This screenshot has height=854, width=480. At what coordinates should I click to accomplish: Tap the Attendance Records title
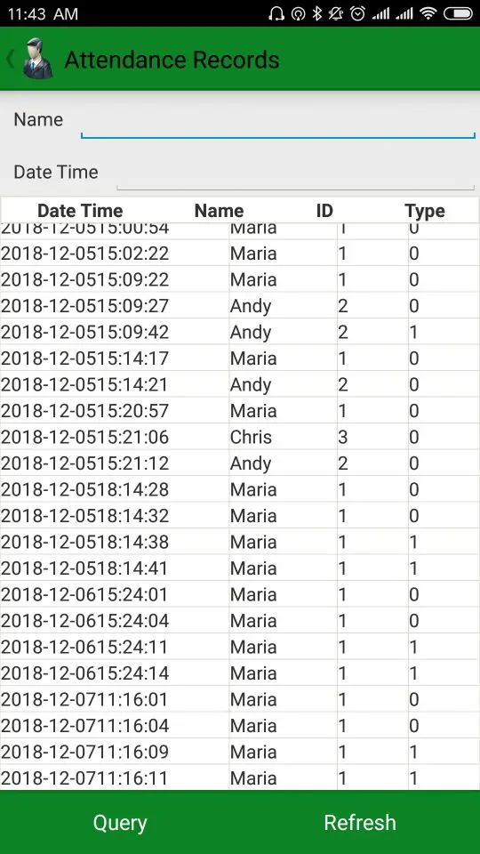(x=172, y=60)
